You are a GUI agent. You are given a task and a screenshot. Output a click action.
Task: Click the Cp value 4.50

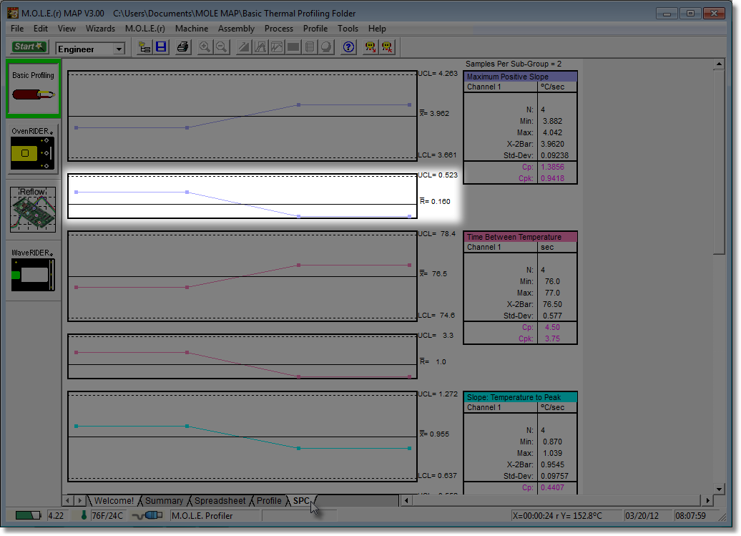coord(552,327)
